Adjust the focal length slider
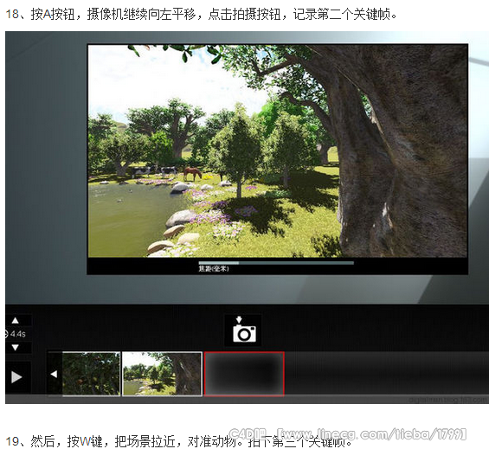489x449 pixels. coord(276,263)
